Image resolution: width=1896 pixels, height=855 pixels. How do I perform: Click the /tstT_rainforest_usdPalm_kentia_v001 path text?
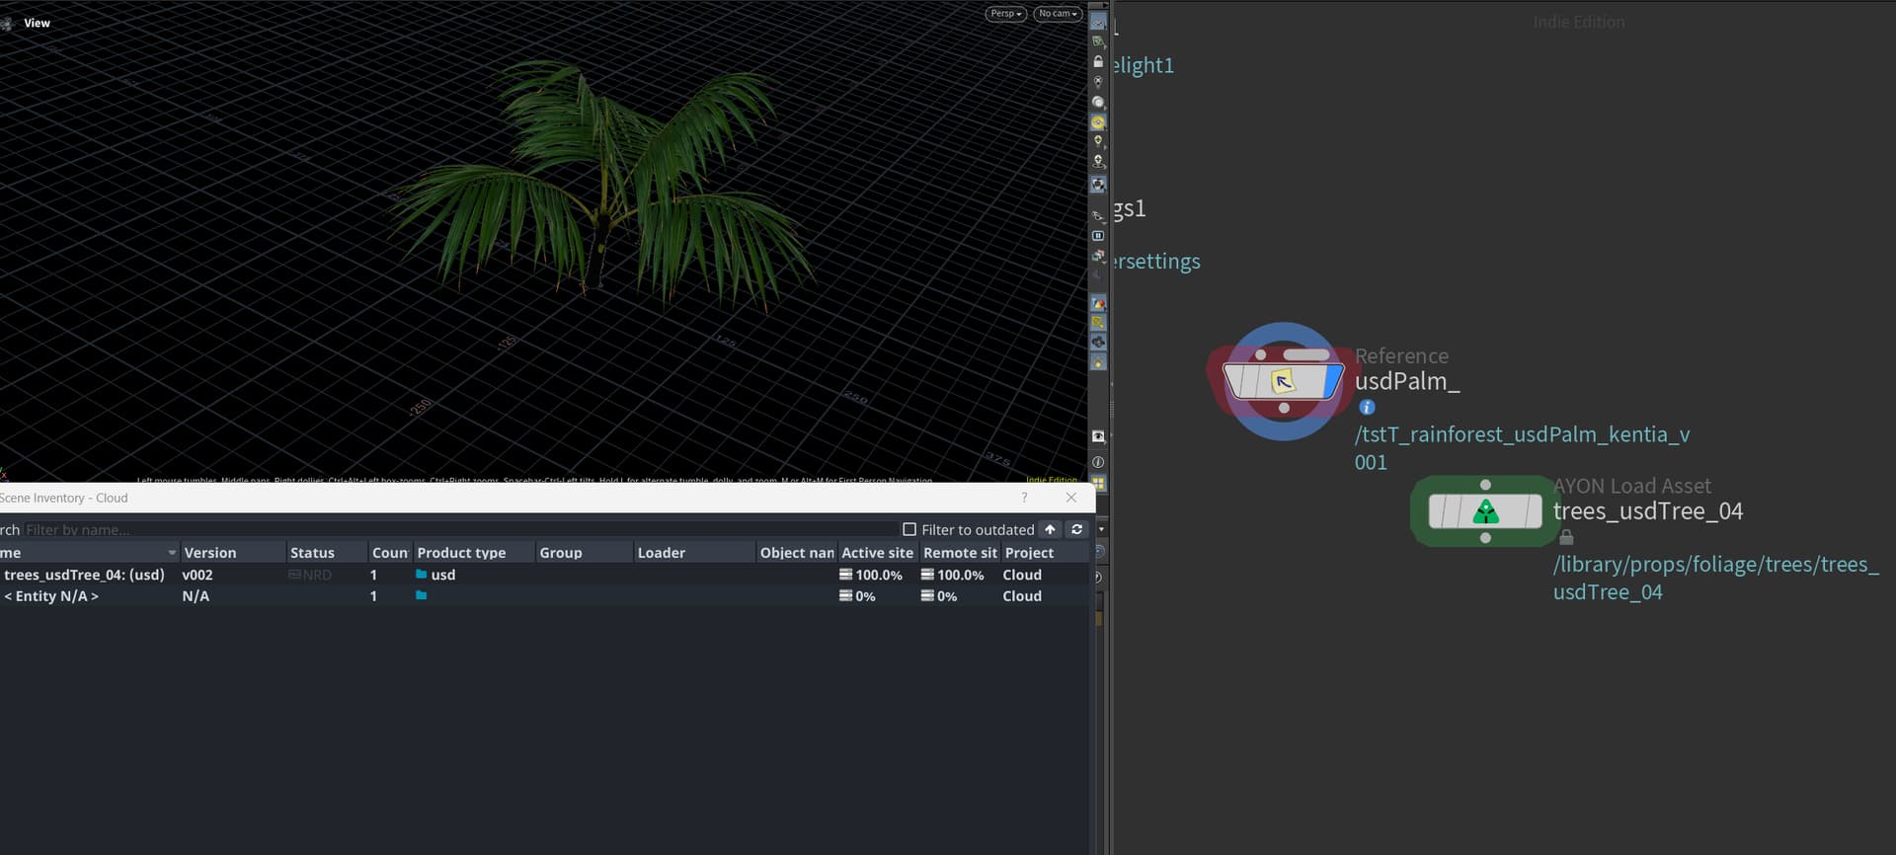click(1522, 448)
